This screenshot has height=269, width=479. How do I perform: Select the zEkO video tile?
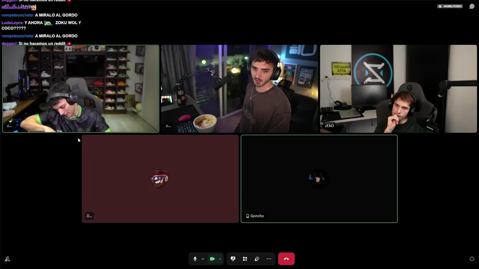click(x=399, y=89)
